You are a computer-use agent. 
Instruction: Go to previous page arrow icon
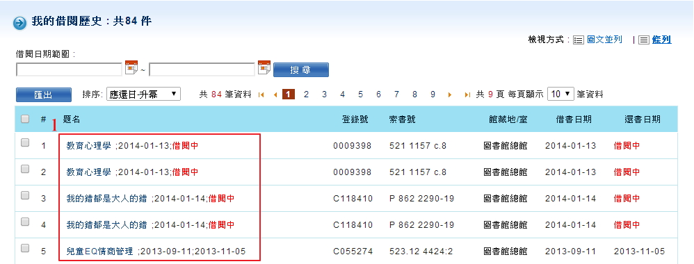pos(275,94)
